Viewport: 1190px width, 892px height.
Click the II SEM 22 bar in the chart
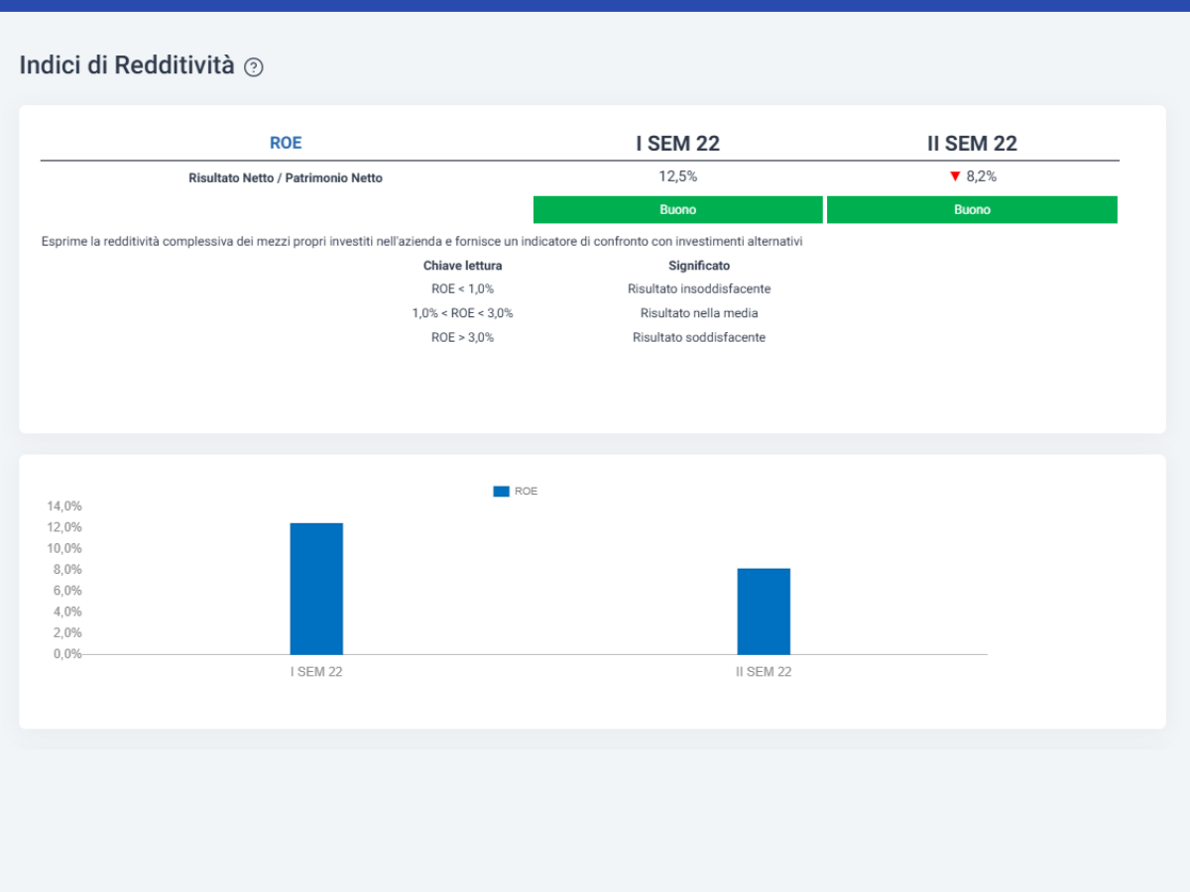tap(764, 612)
